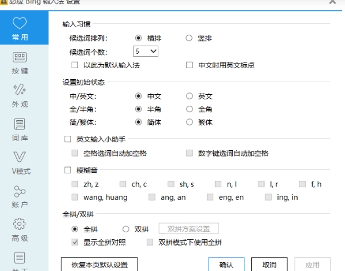Open the 词库 dictionary icon section

tap(20, 124)
